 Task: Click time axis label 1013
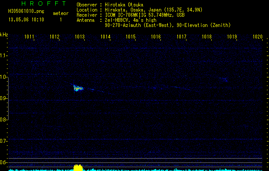click(80, 36)
